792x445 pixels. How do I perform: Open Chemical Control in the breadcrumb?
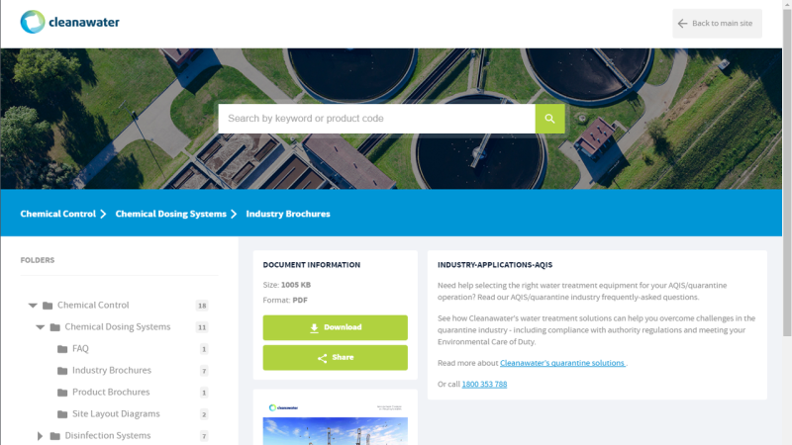point(58,214)
